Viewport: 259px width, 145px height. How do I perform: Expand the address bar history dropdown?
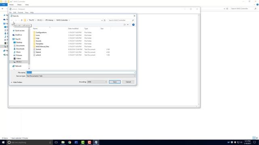(x=102, y=20)
